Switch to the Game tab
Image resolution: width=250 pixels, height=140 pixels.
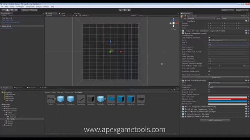click(62, 14)
